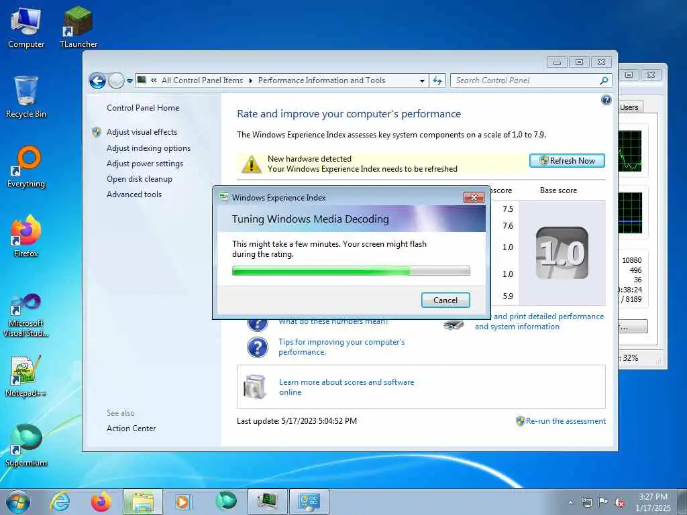Click the 1.0 base score badge

click(x=562, y=253)
